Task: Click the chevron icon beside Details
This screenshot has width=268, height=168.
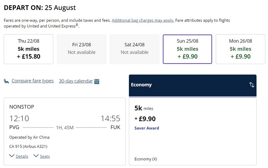Action: (x=12, y=156)
